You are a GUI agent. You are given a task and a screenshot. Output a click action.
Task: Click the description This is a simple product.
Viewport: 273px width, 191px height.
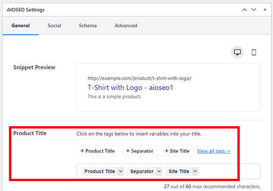pos(114,96)
